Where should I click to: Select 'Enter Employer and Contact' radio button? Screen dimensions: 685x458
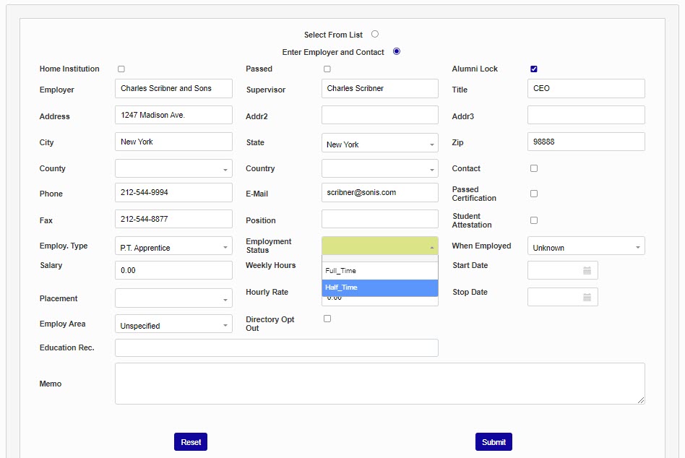point(397,51)
